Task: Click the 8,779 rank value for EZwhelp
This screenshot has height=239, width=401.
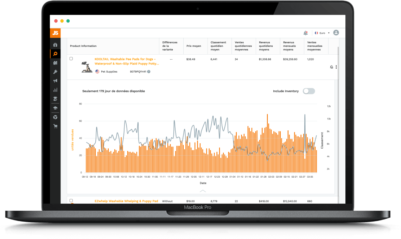Action: coord(214,201)
